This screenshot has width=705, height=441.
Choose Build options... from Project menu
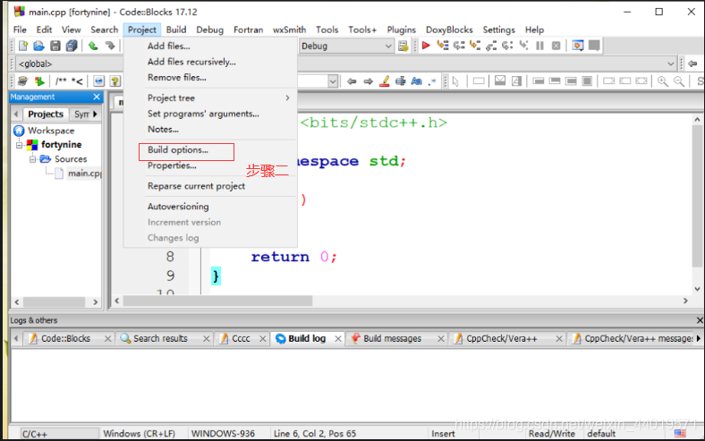[x=178, y=149]
